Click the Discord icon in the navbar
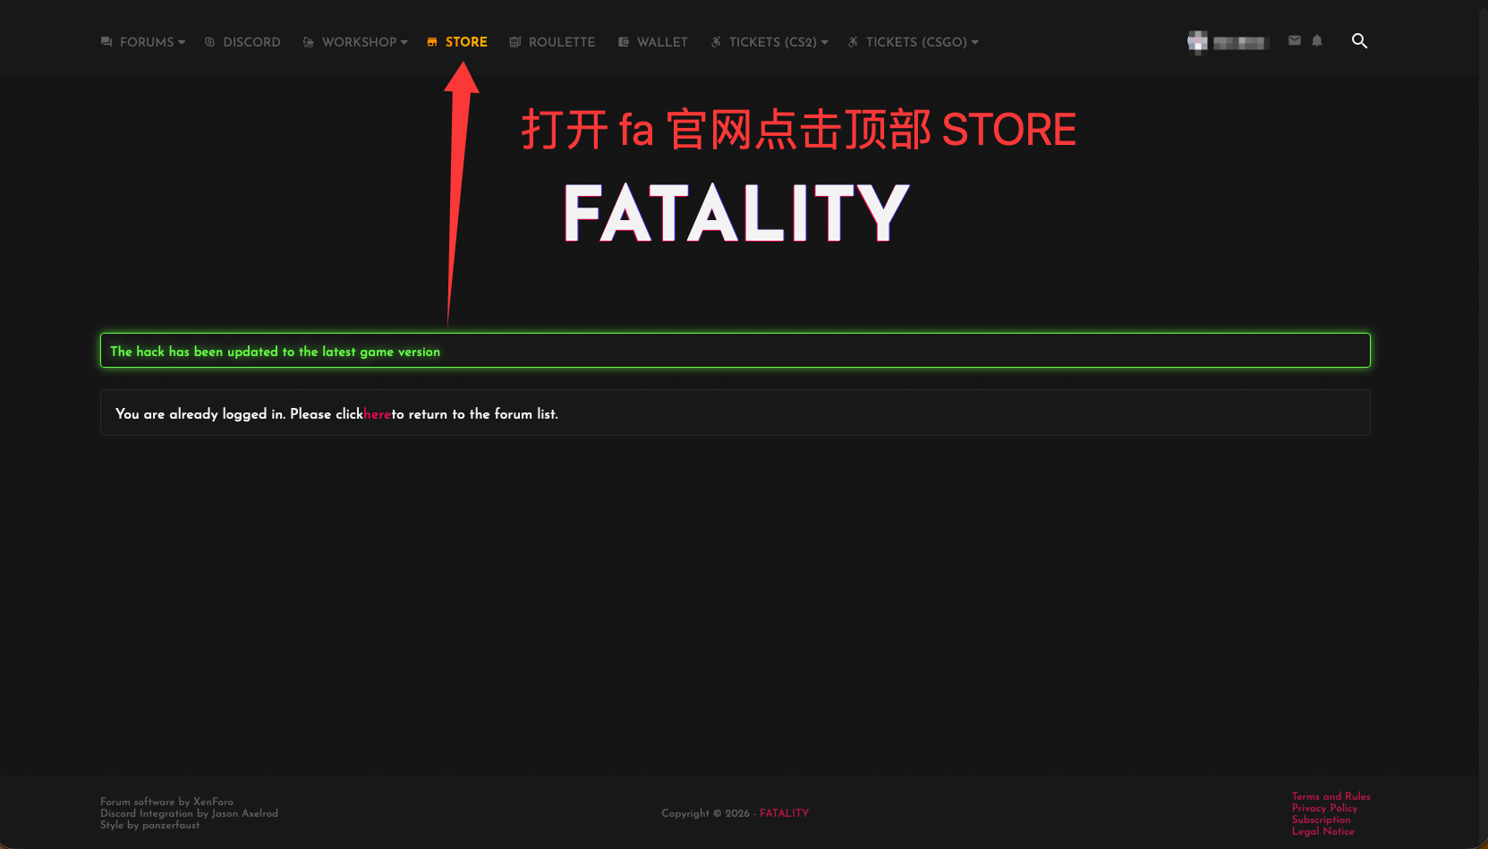Screen dimensions: 1488x849 (208, 41)
